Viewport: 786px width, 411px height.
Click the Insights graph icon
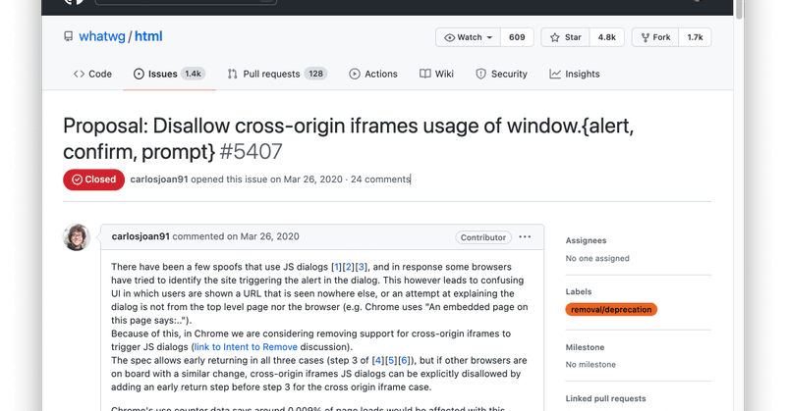pos(555,75)
